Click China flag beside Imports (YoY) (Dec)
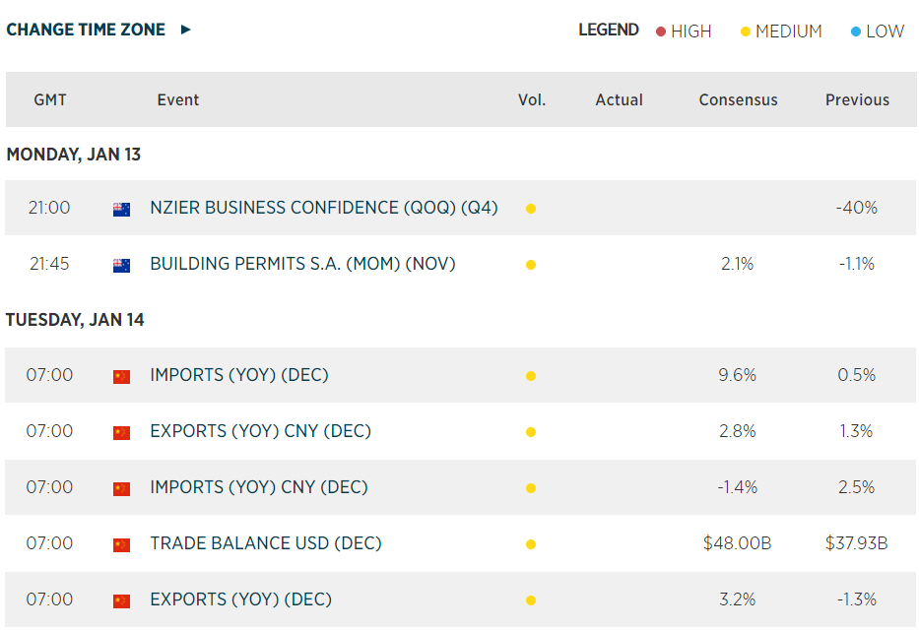This screenshot has width=919, height=630. click(x=121, y=376)
